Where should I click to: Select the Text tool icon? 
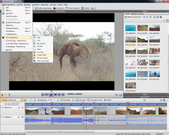pos(9,95)
